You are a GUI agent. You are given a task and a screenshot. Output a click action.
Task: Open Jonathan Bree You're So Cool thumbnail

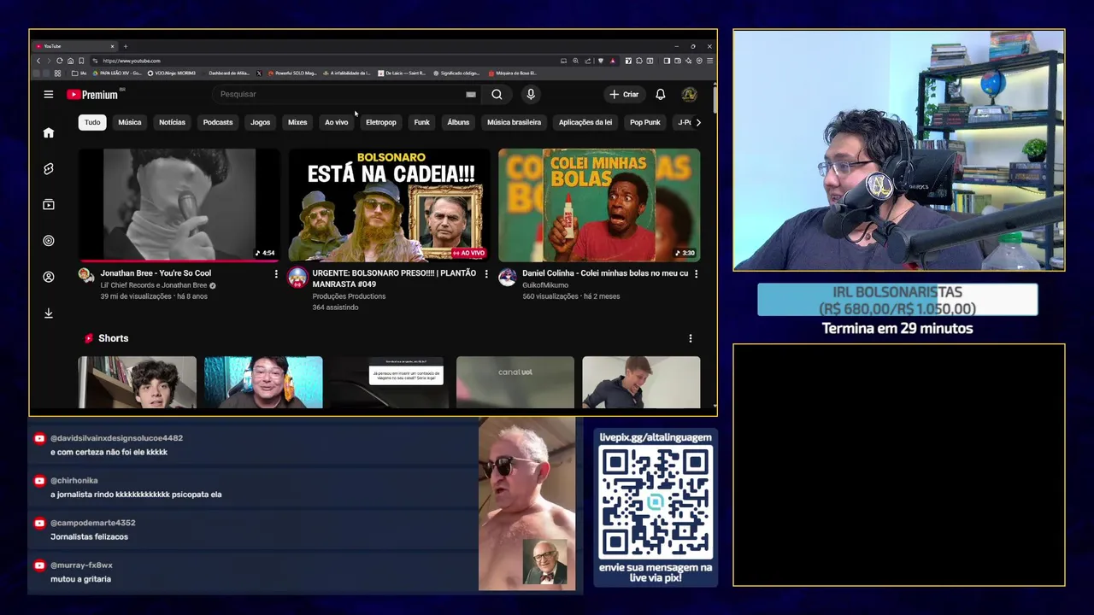pos(179,205)
